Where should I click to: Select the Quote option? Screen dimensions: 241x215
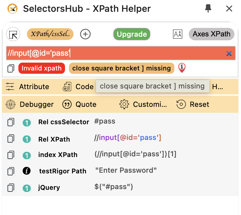click(86, 105)
